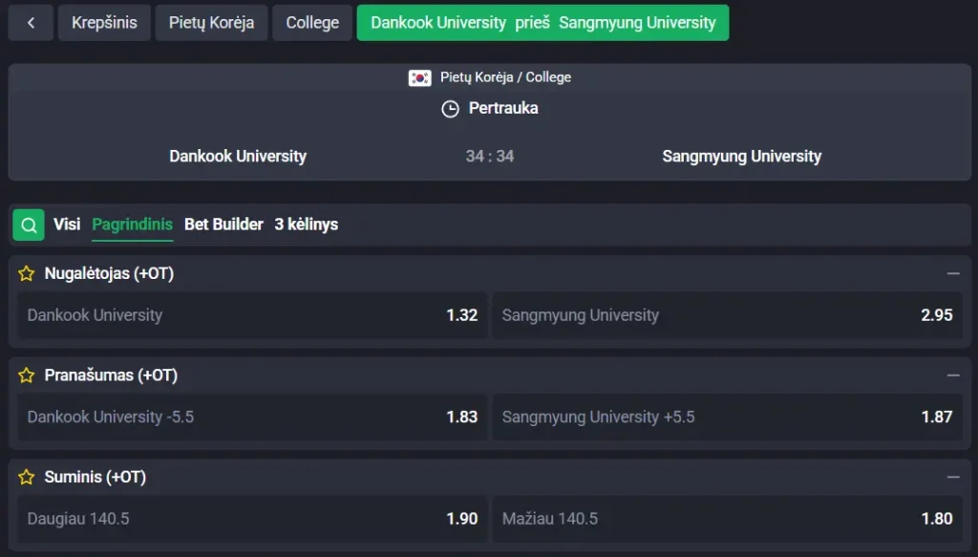Favorite the Suminis (+OT) market star
The width and height of the screenshot is (978, 557).
26,477
